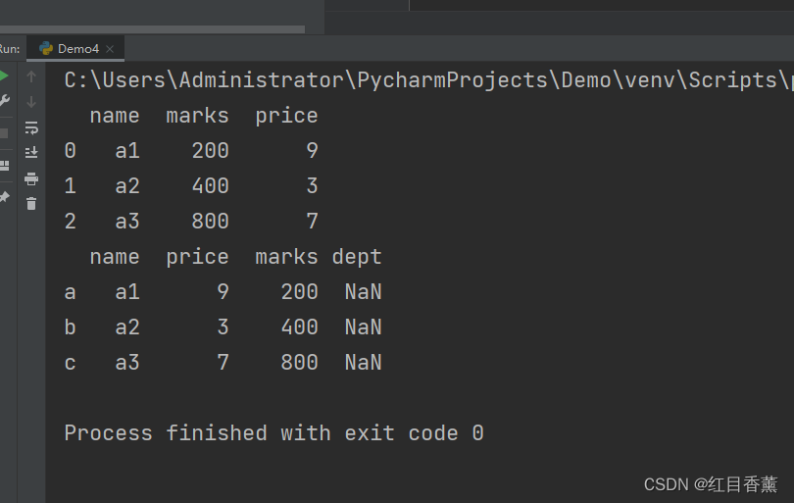This screenshot has width=794, height=503.
Task: Click the Down the Stack Trace arrow
Action: (31, 102)
